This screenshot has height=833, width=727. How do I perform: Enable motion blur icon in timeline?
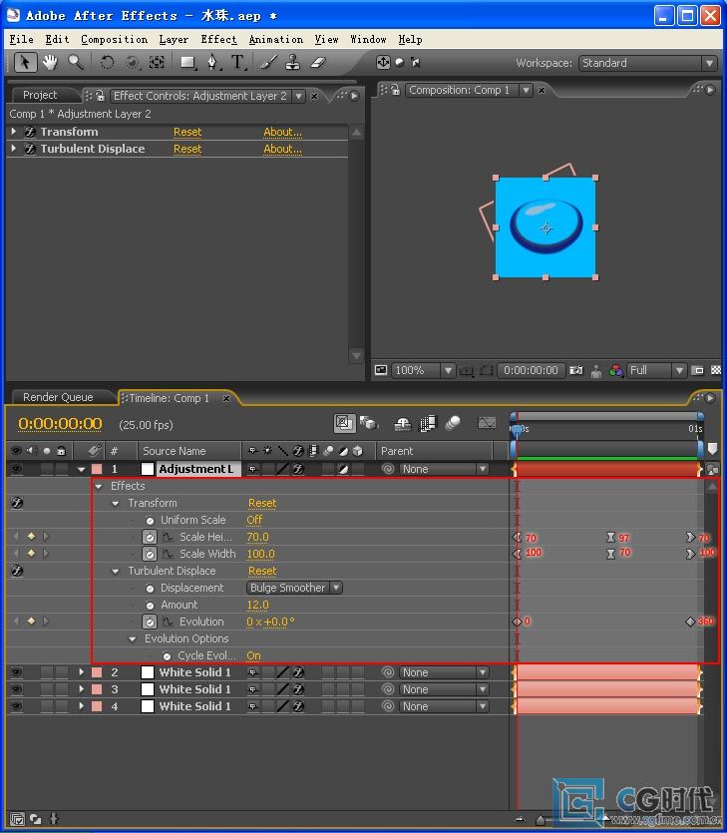click(x=453, y=423)
